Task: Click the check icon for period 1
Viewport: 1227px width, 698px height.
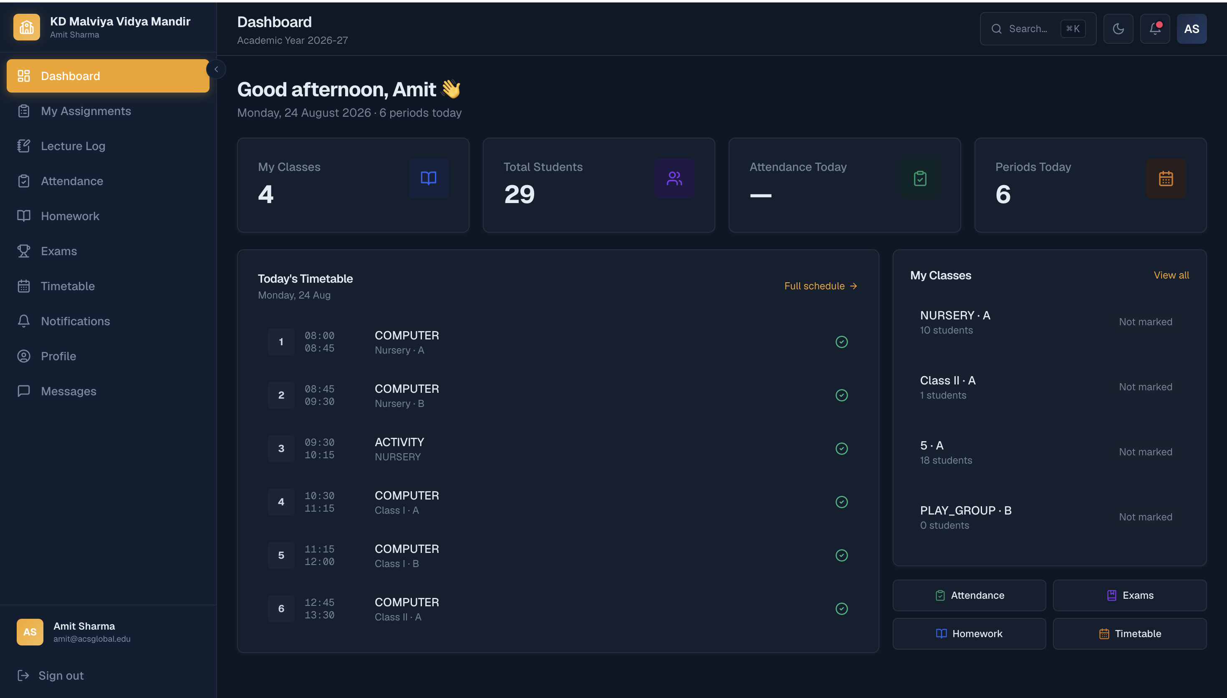Action: [x=842, y=342]
